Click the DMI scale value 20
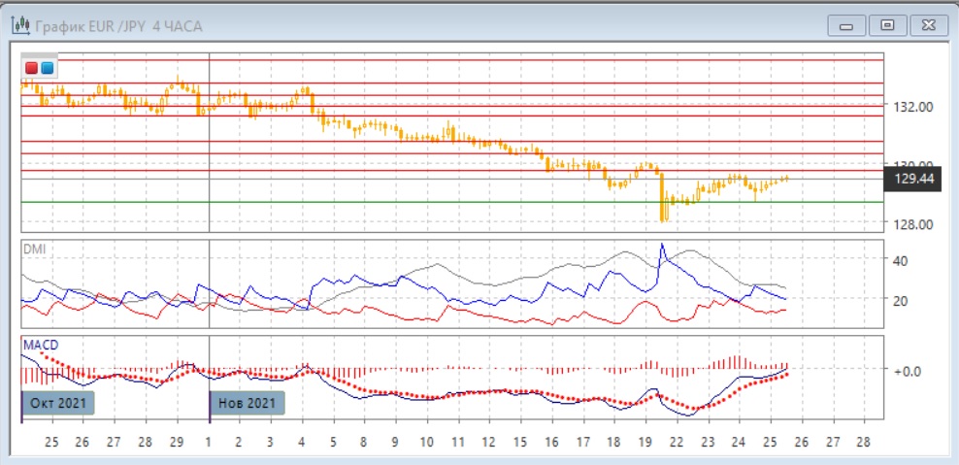 point(899,301)
